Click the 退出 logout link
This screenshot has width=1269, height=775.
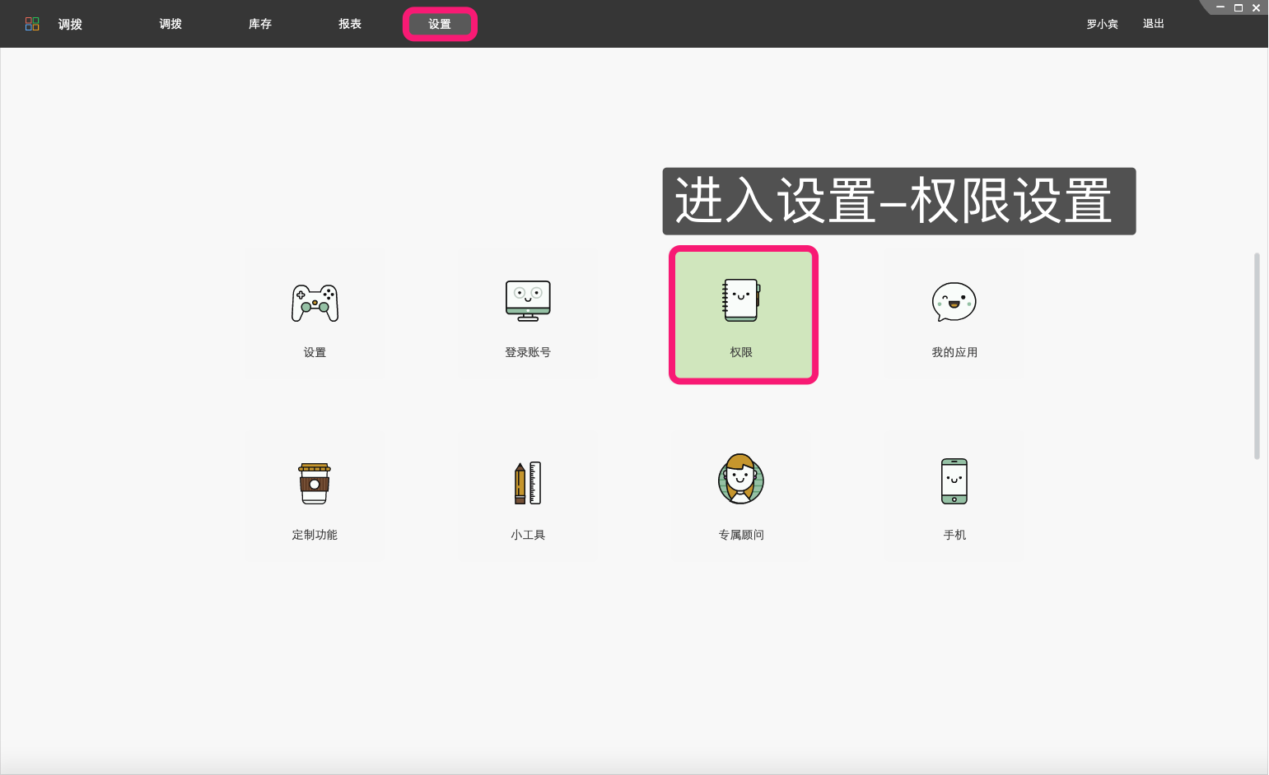pyautogui.click(x=1154, y=24)
